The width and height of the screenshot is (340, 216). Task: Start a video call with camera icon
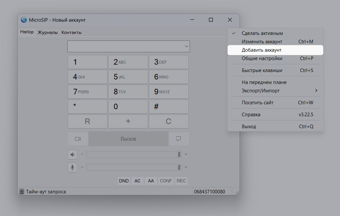click(78, 139)
